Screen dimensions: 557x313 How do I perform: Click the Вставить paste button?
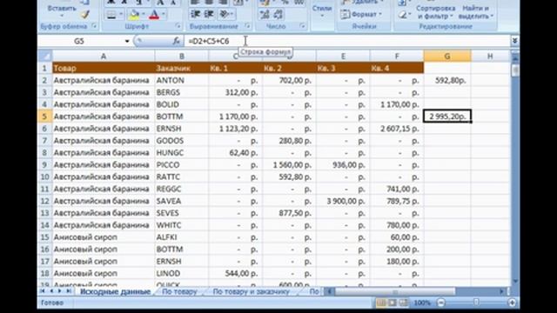62,10
